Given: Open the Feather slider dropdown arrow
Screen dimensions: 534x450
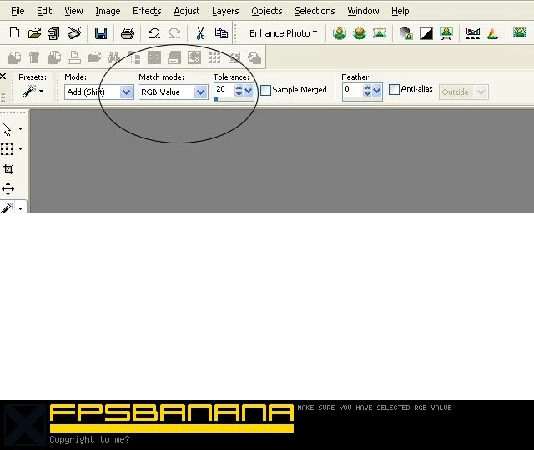Looking at the screenshot, I should [x=376, y=91].
